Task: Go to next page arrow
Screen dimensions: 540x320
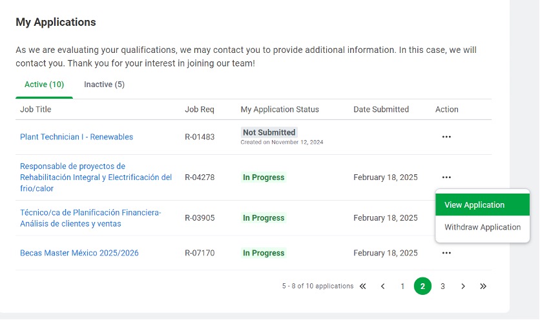Action: tap(463, 286)
